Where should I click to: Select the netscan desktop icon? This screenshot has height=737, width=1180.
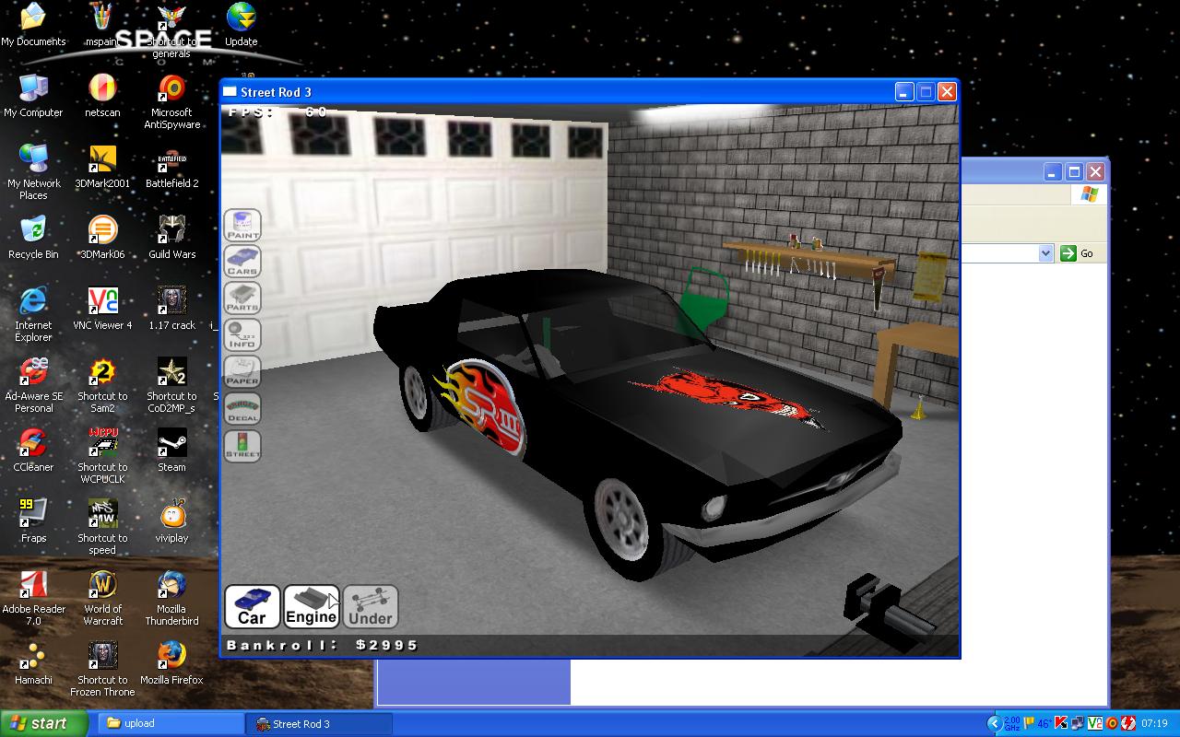pyautogui.click(x=102, y=96)
